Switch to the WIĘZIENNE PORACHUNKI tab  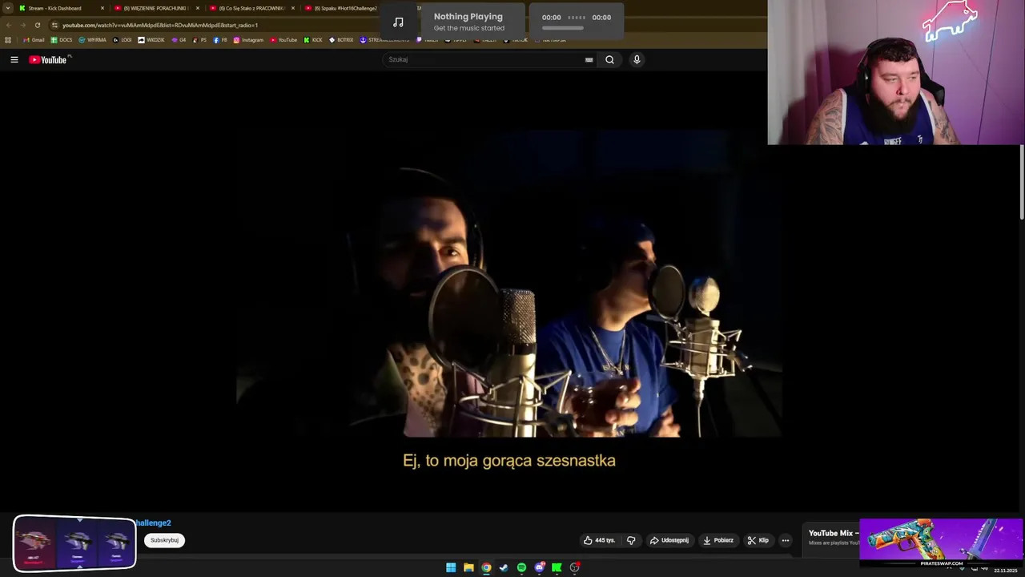pos(156,8)
